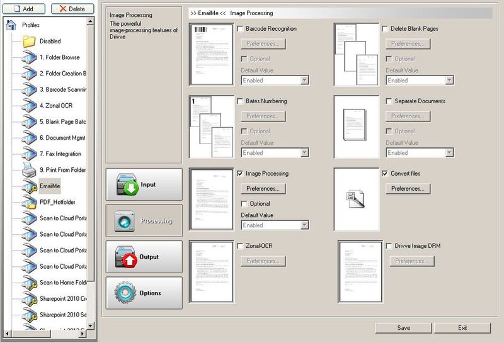
Task: Select the Disabled folder icon
Action: click(x=29, y=42)
